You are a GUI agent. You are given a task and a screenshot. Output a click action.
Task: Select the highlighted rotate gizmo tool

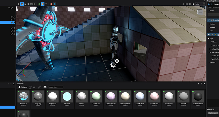coord(22,4)
